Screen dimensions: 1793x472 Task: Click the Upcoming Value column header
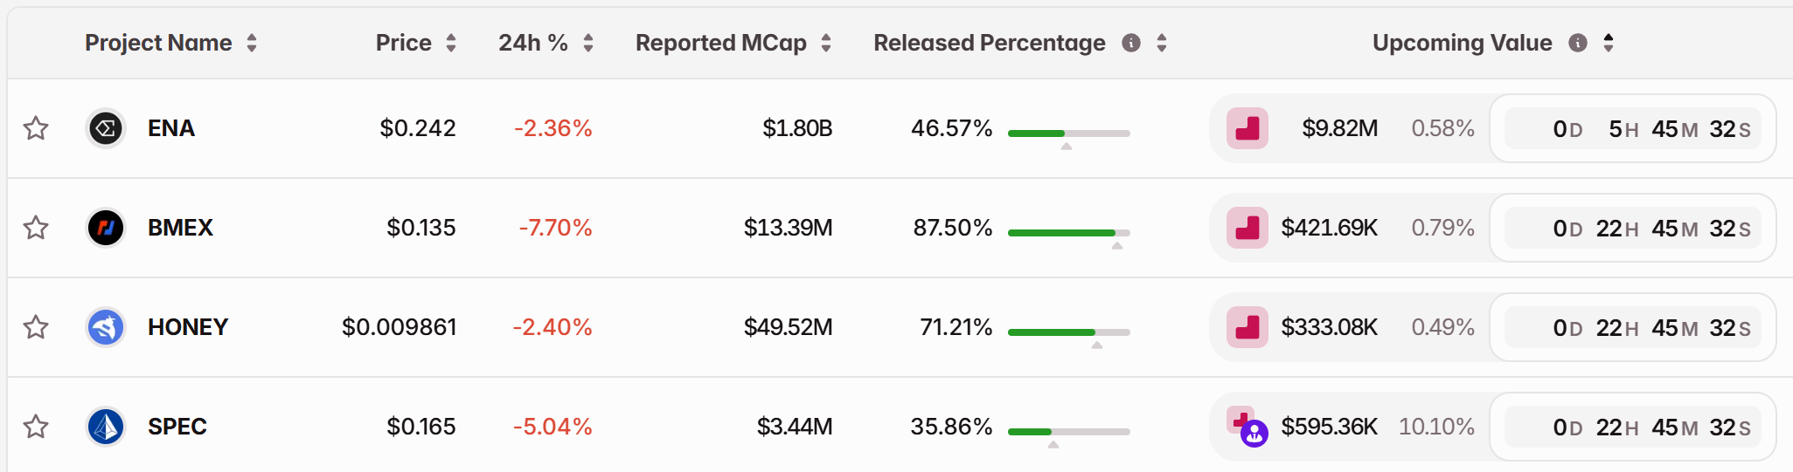click(x=1462, y=43)
